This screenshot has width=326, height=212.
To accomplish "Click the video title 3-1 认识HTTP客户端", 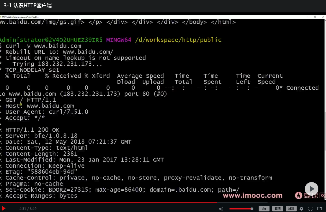I will click(28, 6).
